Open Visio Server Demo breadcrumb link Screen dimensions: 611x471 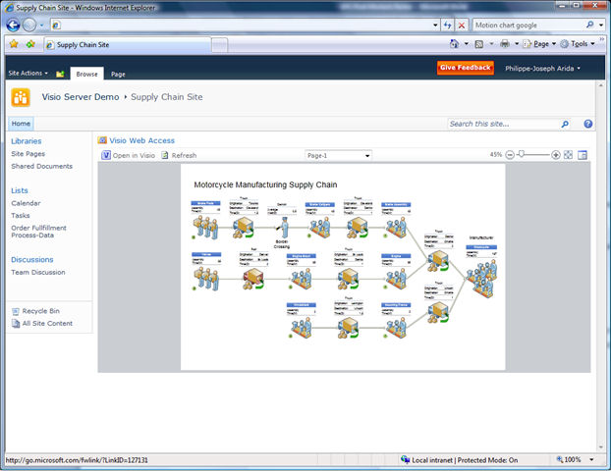click(81, 97)
